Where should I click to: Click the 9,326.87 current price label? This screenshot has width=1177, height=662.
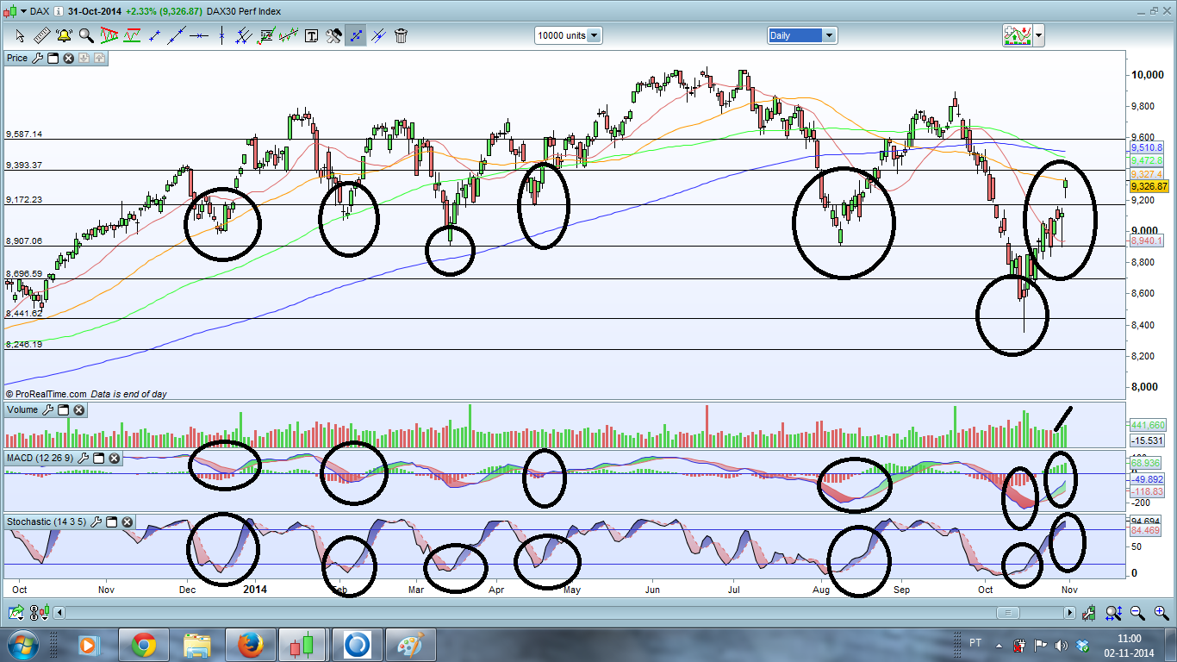pos(1149,186)
